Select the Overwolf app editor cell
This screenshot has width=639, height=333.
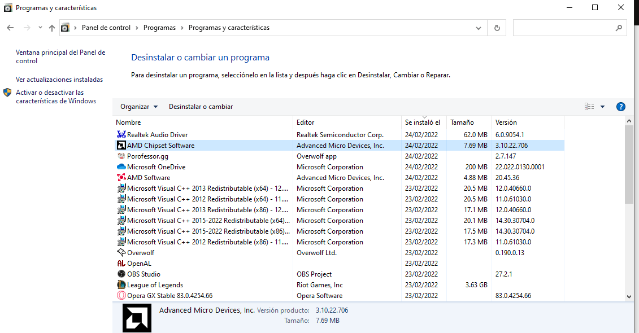click(316, 156)
